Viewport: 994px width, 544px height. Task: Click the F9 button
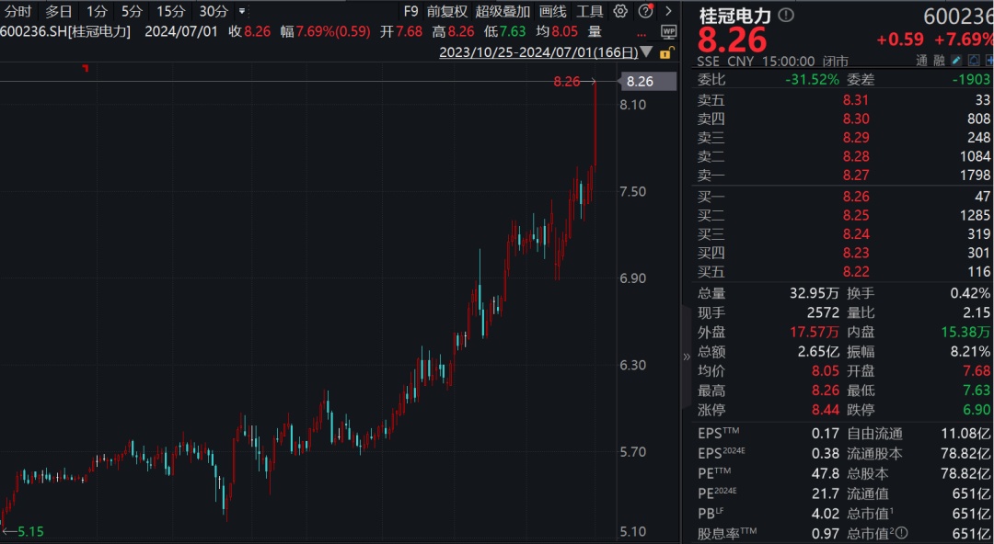pyautogui.click(x=410, y=12)
